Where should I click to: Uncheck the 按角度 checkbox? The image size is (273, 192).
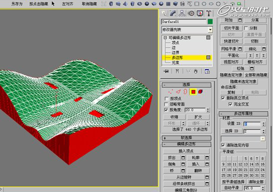[166, 110]
